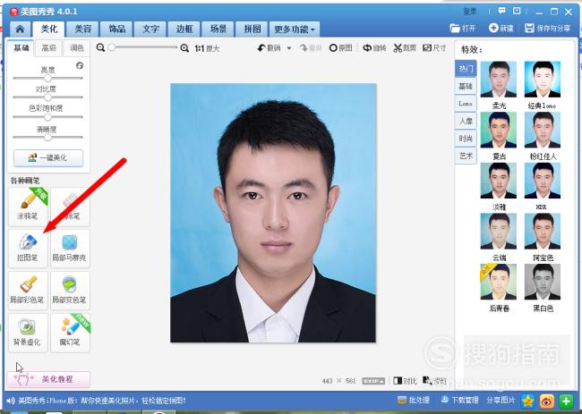This screenshot has width=582, height=414.
Task: Switch to the 美容 tab
Action: (82, 29)
